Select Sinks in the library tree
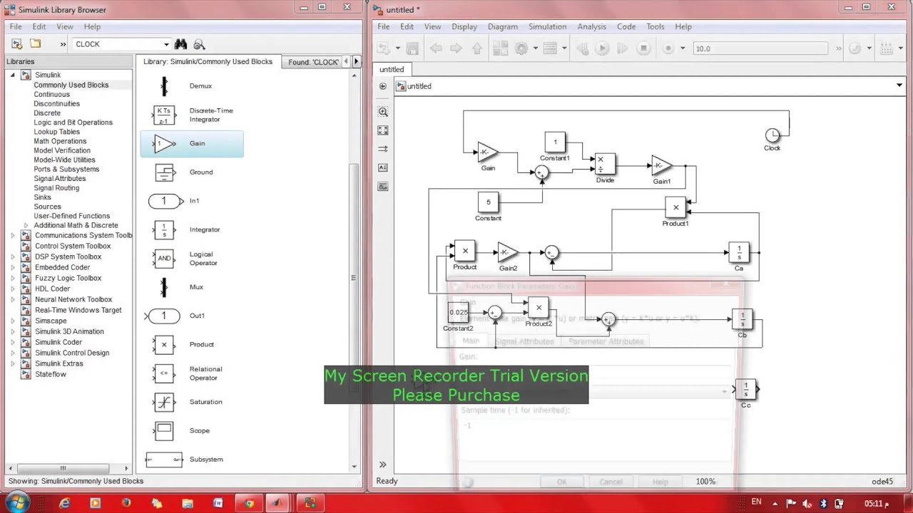This screenshot has height=513, width=913. pos(43,197)
